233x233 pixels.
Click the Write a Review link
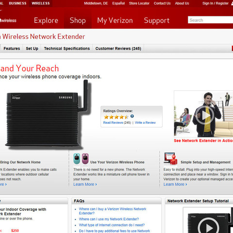coord(145,123)
